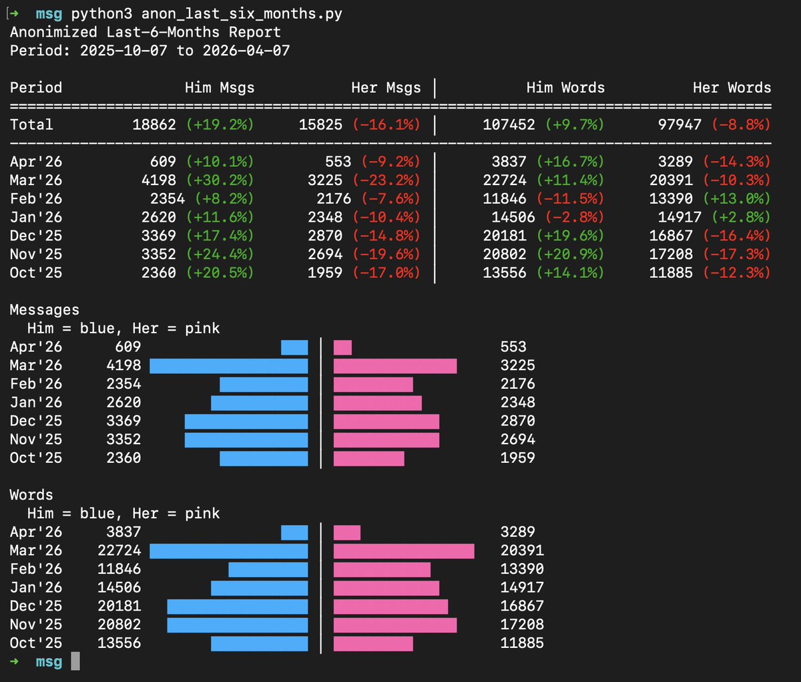Select the '(+17.4%)' value in the Dec'25 row
Viewport: 801px width, 682px height.
tap(220, 236)
